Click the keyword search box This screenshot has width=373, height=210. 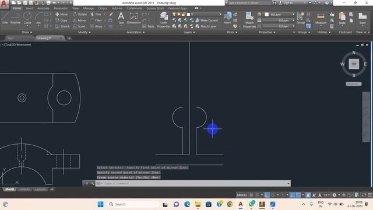tap(250, 3)
